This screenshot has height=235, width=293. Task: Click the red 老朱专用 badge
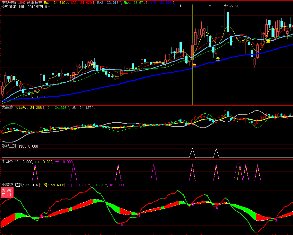6,192
